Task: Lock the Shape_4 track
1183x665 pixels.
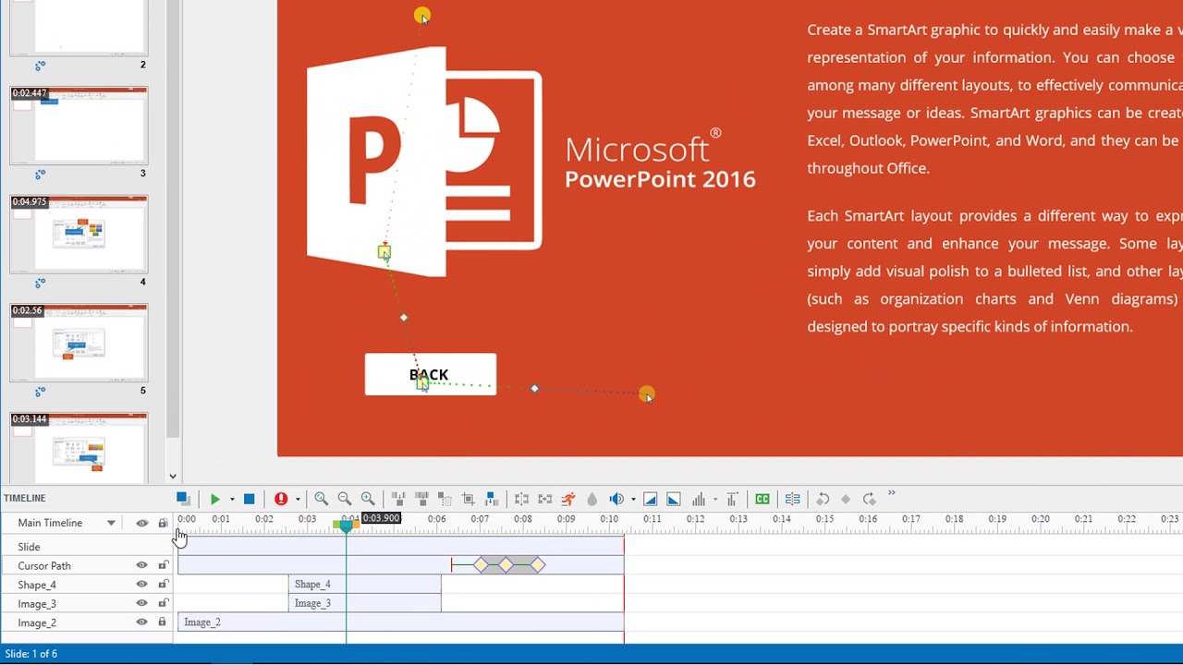Action: point(163,585)
